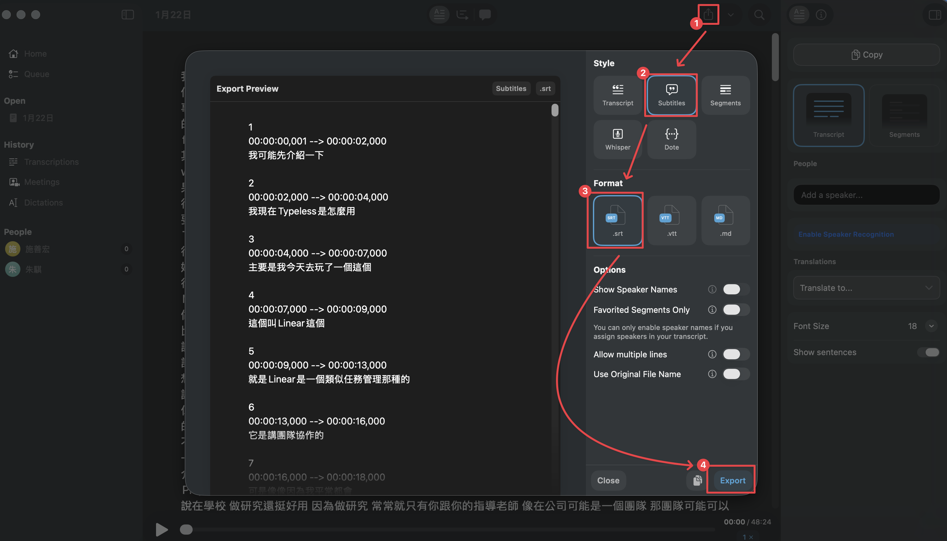Viewport: 947px width, 541px height.
Task: Click the share/export icon in toolbar
Action: click(x=708, y=15)
